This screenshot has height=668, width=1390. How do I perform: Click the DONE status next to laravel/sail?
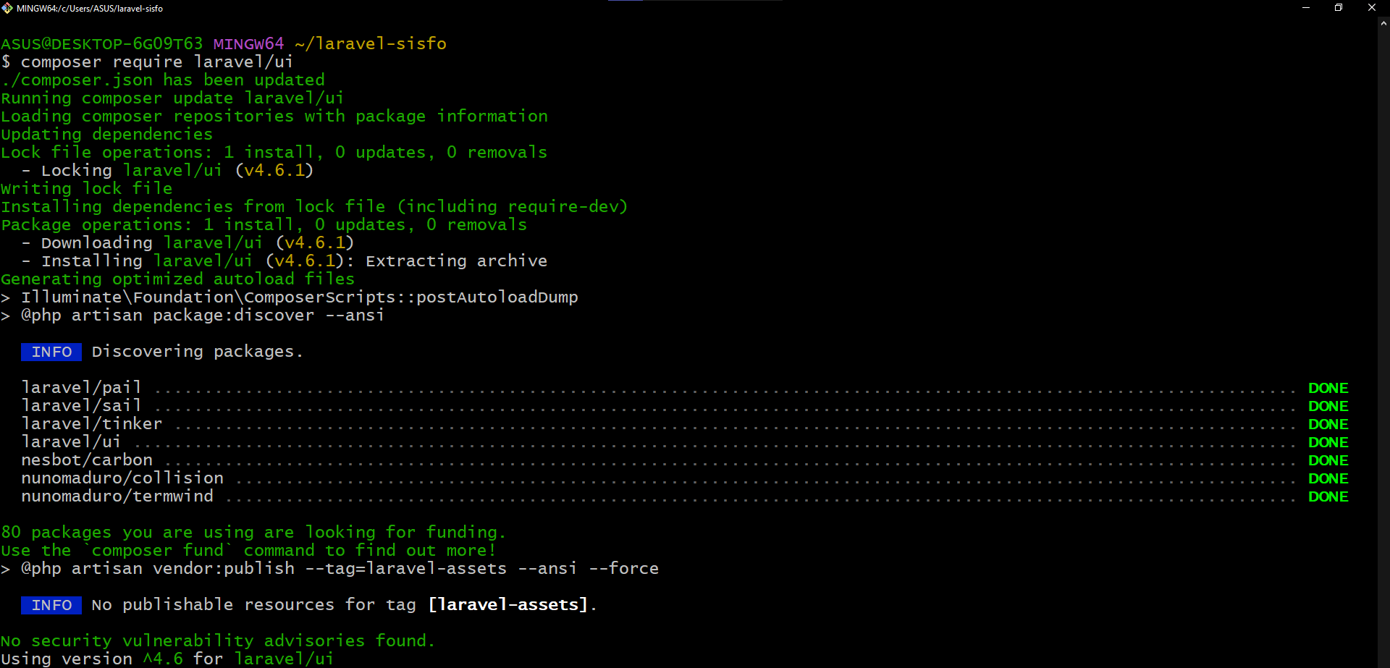[1328, 405]
